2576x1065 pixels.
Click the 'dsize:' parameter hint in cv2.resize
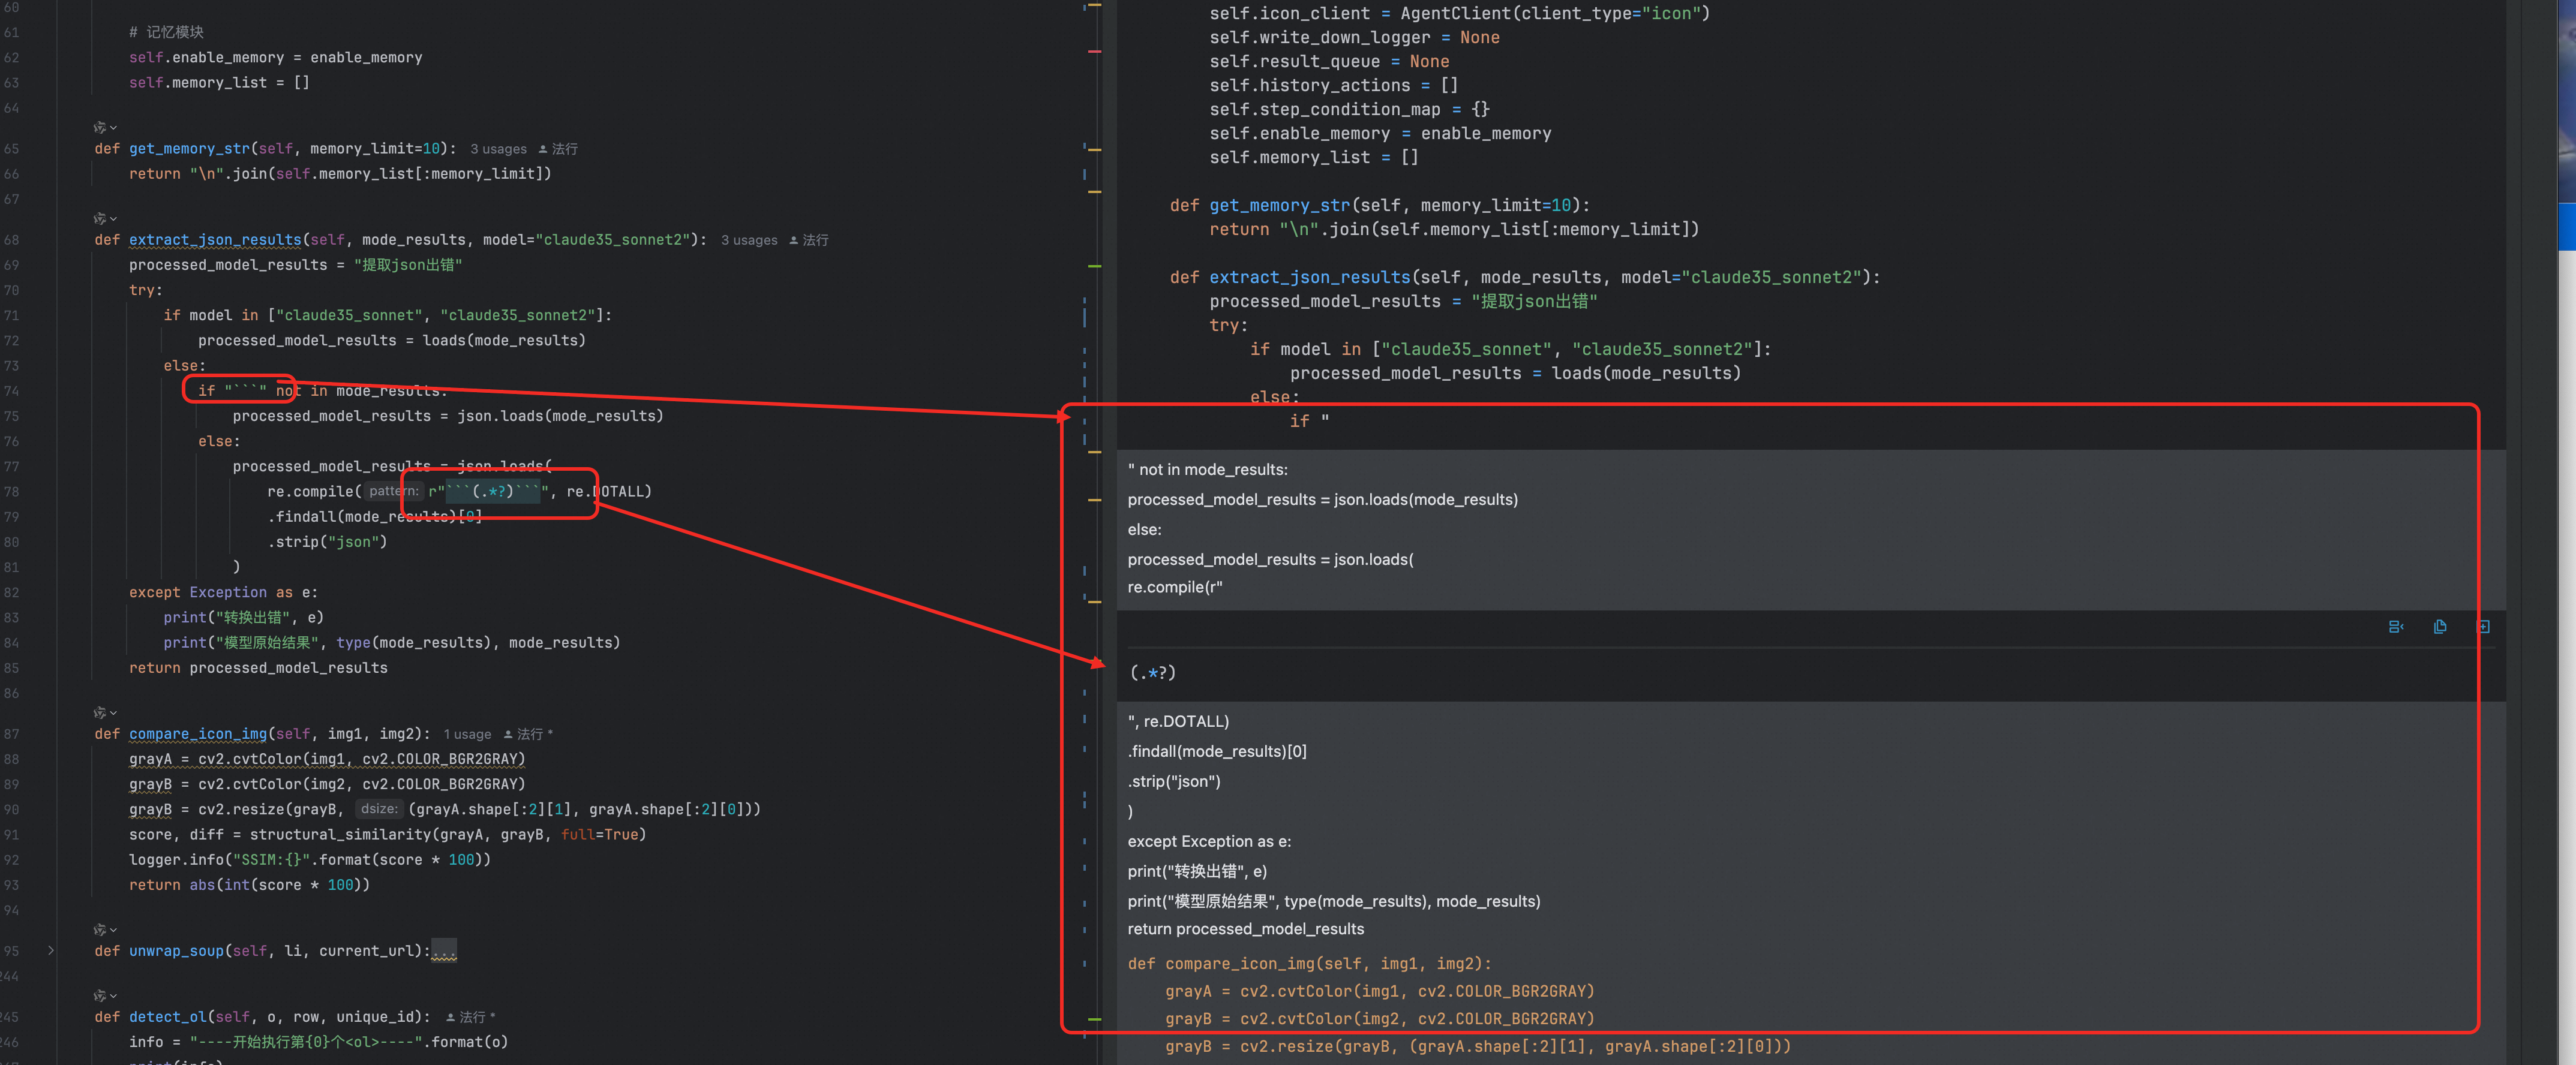click(x=379, y=809)
